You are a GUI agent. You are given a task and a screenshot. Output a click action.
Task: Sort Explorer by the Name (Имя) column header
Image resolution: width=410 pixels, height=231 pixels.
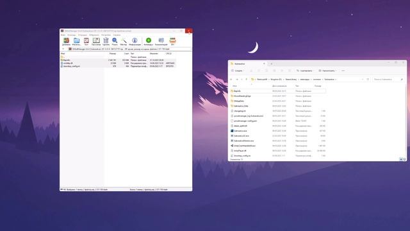click(234, 86)
